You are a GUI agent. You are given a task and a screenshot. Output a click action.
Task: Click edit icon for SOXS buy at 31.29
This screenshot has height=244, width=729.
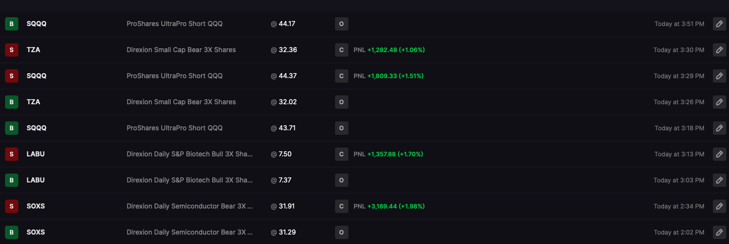click(720, 232)
